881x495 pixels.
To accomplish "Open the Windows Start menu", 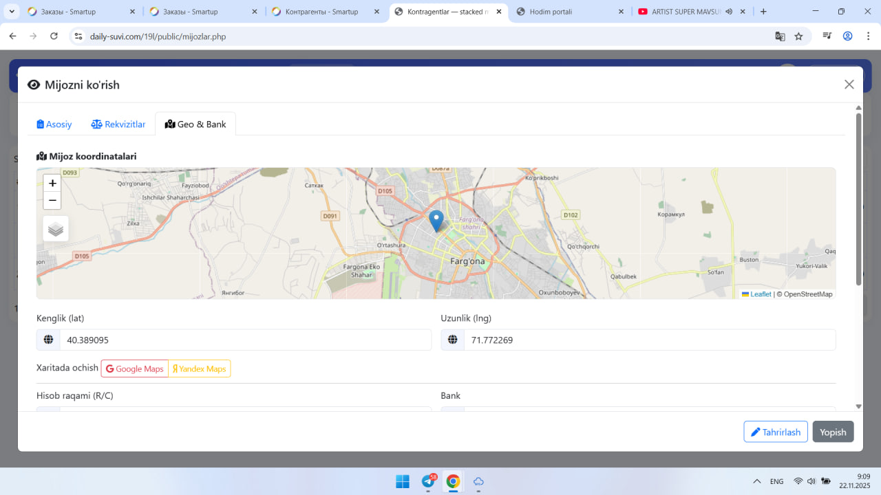I will pos(403,481).
